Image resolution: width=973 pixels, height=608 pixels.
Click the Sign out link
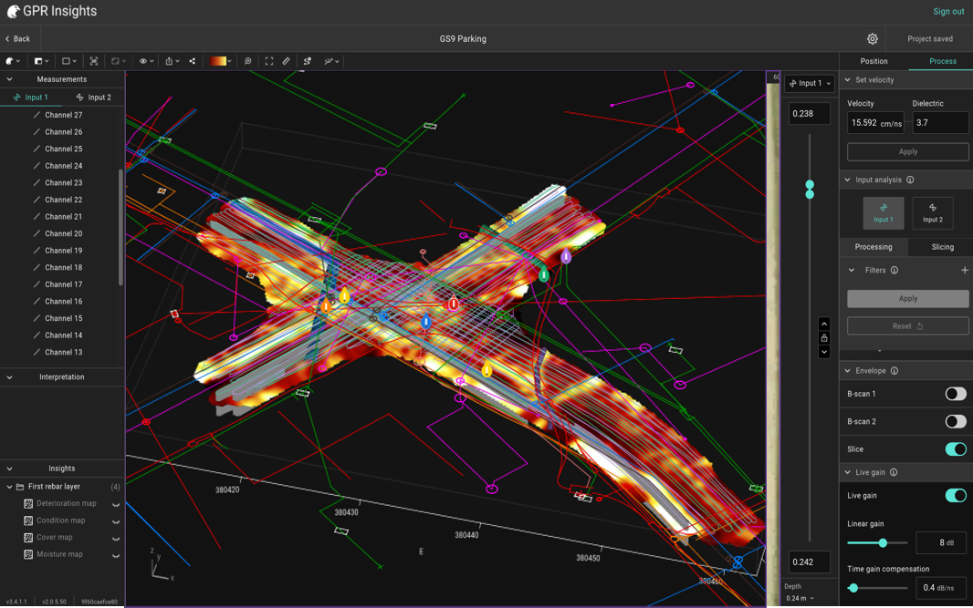pos(948,12)
